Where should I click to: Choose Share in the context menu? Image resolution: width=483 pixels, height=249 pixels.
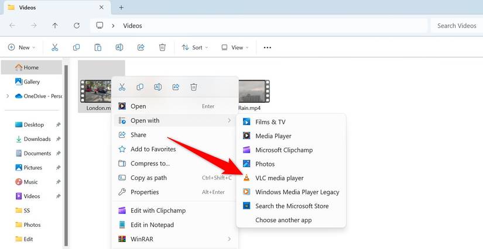[x=174, y=134]
